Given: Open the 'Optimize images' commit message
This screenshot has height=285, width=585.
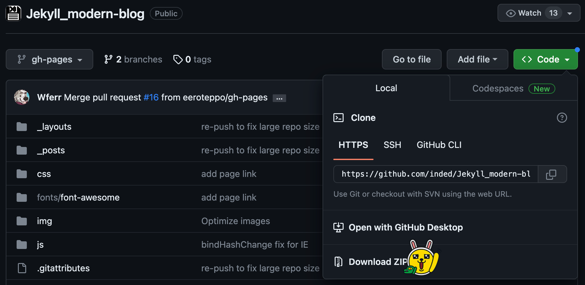Looking at the screenshot, I should 236,221.
